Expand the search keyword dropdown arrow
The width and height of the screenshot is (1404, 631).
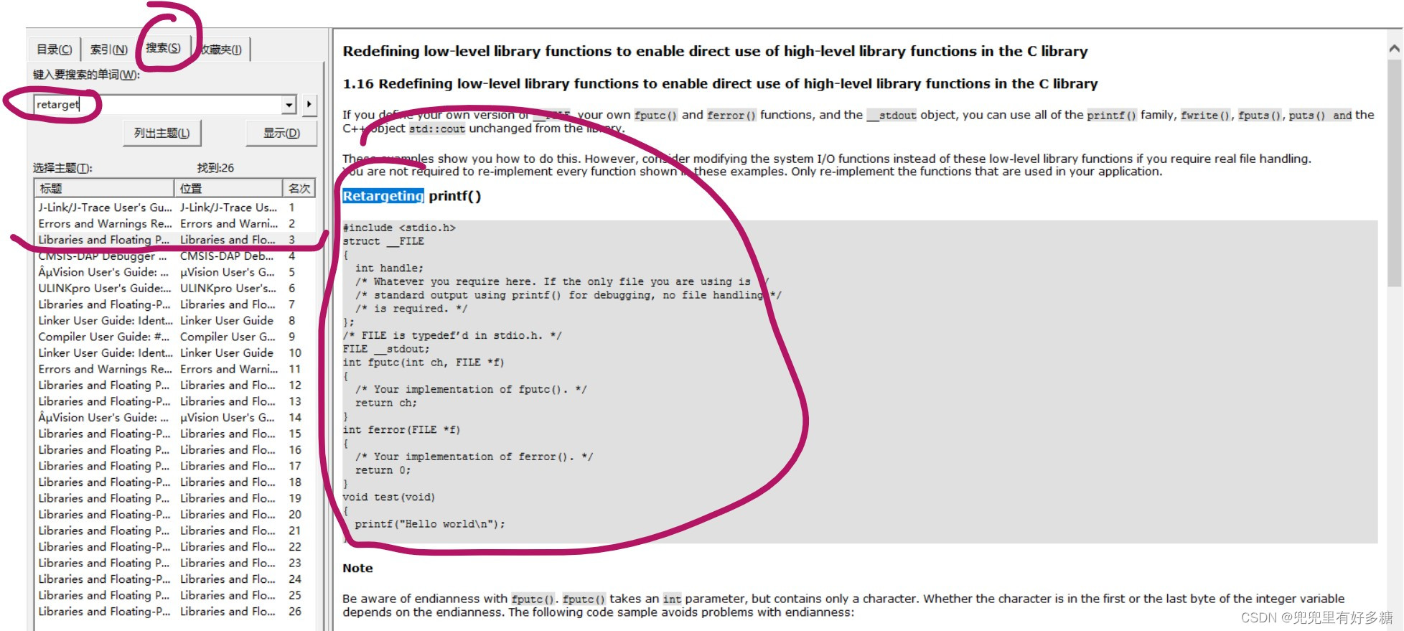pos(289,105)
